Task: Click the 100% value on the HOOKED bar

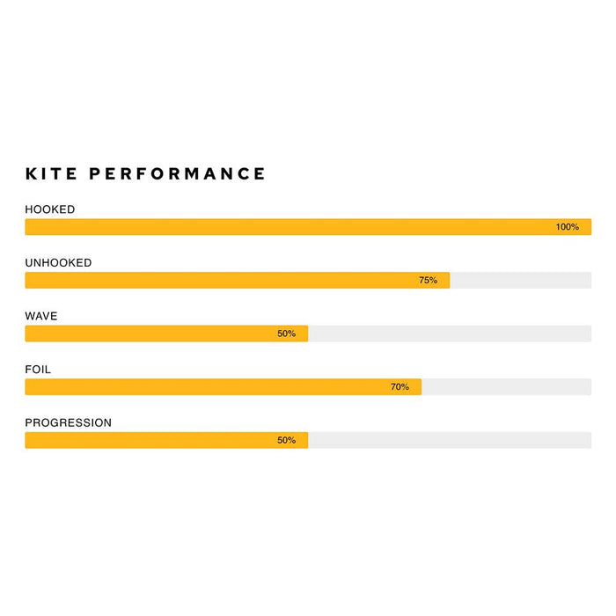Action: click(567, 227)
